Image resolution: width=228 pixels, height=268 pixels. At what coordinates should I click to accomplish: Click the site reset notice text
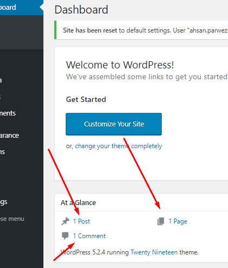(145, 30)
